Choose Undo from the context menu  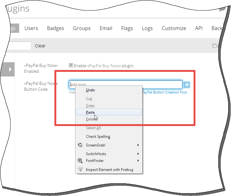pos(109,90)
